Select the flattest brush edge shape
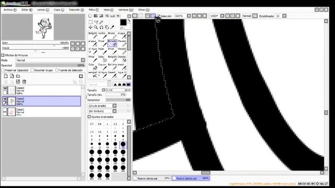335x188 pixels. click(128, 85)
